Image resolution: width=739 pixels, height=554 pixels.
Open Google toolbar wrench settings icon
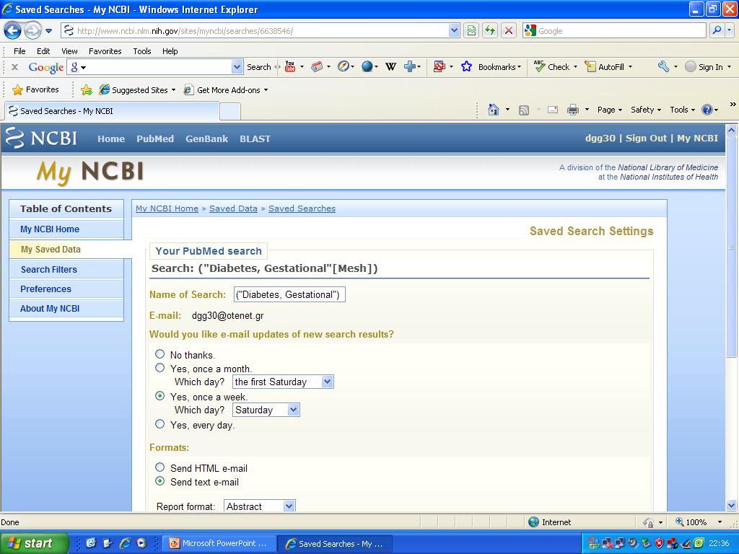click(664, 67)
